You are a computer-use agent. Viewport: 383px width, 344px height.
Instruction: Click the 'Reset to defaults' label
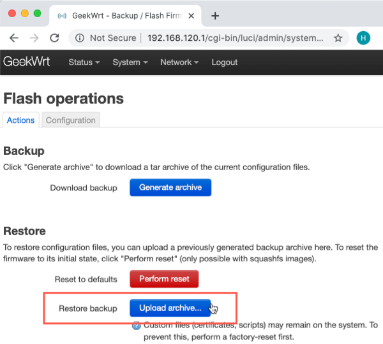(86, 280)
